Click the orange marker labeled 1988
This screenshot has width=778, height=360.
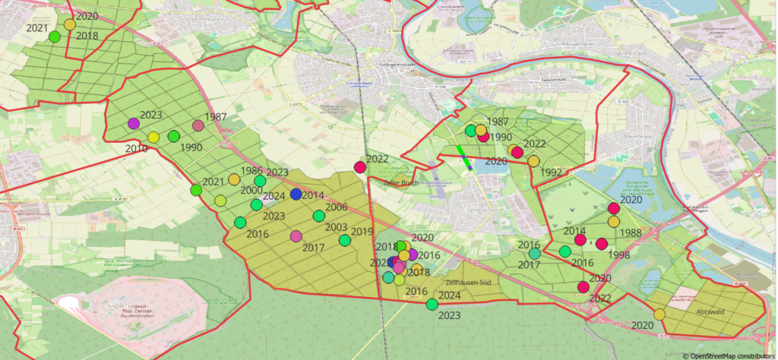pyautogui.click(x=614, y=221)
